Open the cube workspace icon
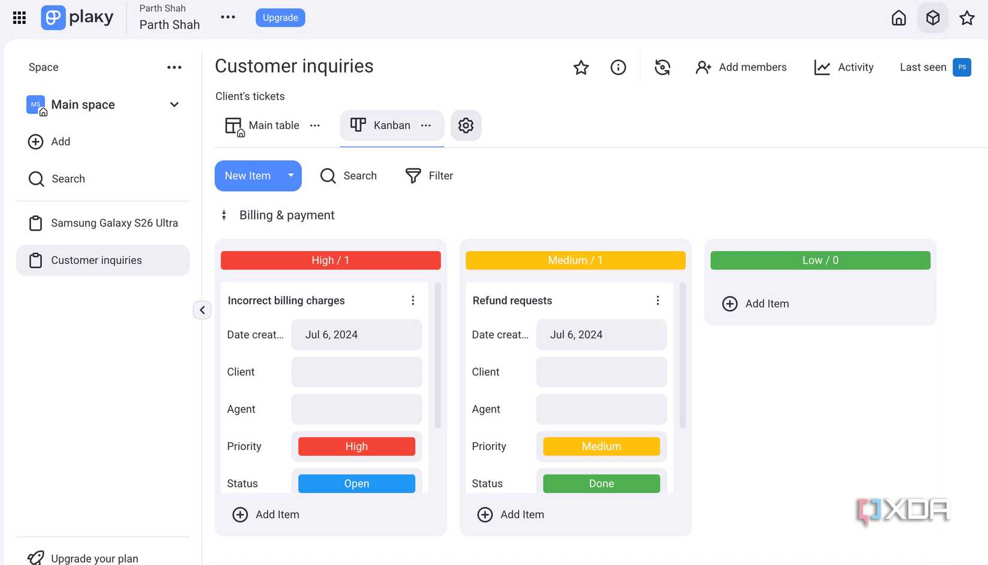This screenshot has width=988, height=565. coord(932,18)
